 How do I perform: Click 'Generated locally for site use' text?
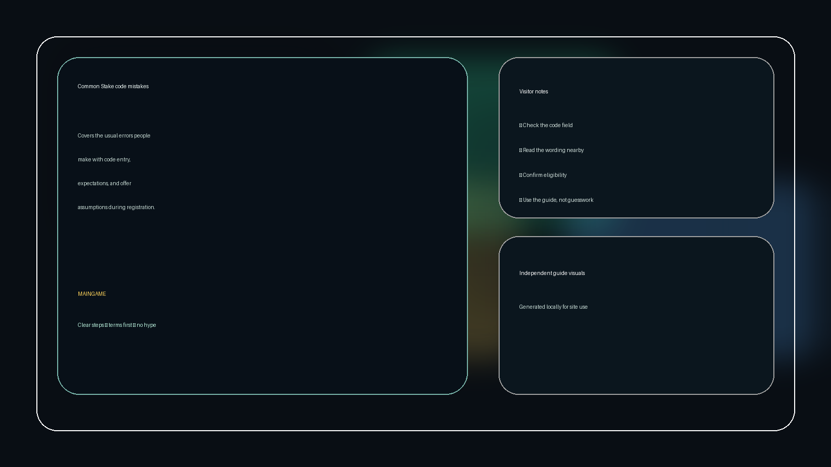[x=553, y=307]
